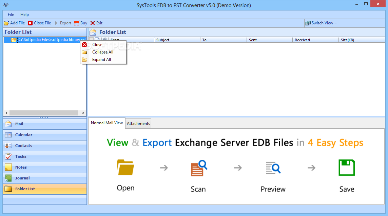The image size is (388, 216).
Task: Click the folder tree scrollbar left arrow
Action: (6, 113)
